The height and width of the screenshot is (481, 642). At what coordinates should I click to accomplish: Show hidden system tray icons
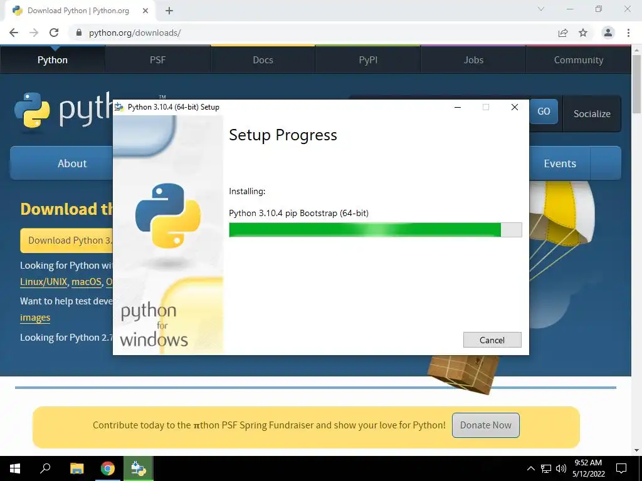click(530, 468)
